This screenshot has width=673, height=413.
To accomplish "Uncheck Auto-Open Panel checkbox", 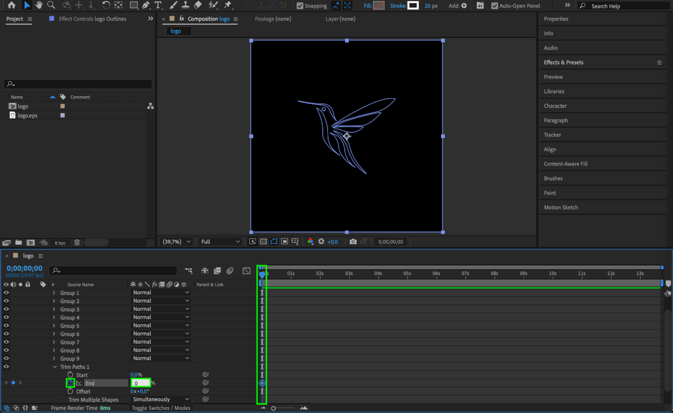I will pyautogui.click(x=494, y=6).
